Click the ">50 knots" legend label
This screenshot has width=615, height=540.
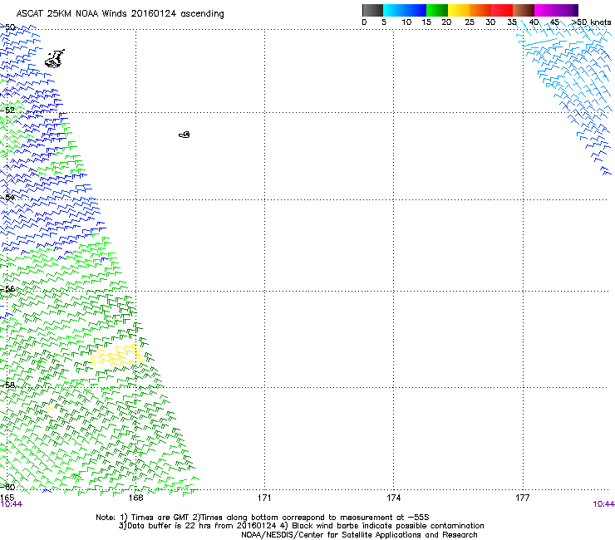click(x=592, y=22)
